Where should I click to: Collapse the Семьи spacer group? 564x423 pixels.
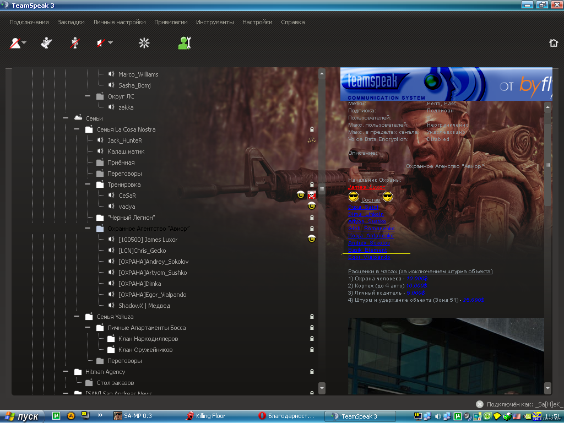(x=66, y=118)
